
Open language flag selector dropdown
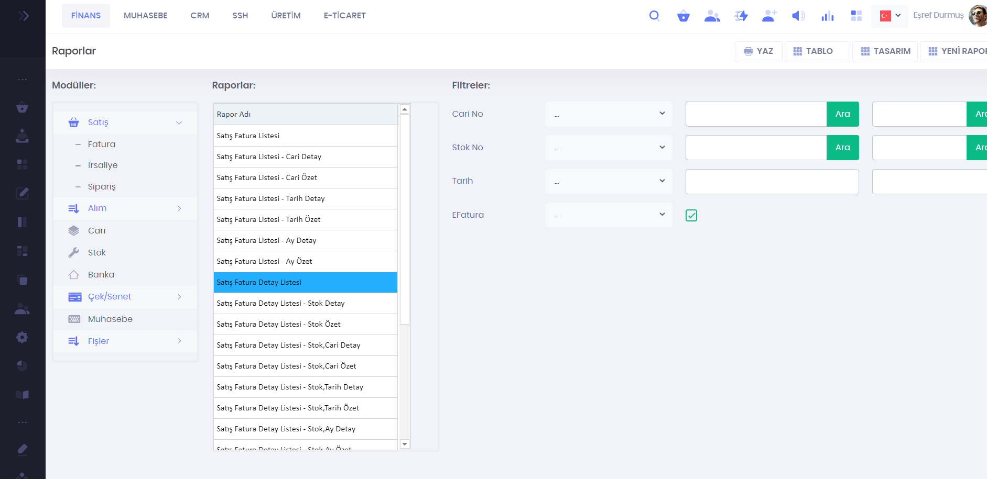click(x=890, y=16)
